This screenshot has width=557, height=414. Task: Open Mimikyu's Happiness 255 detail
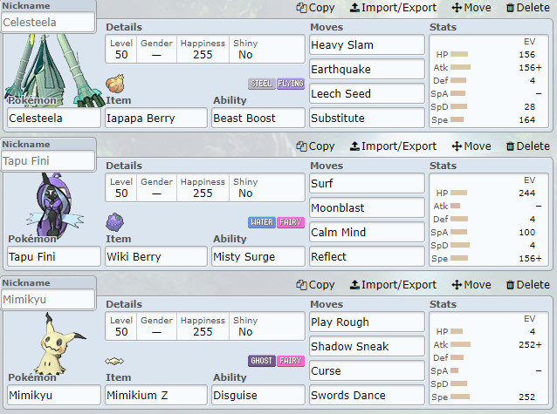pyautogui.click(x=203, y=326)
